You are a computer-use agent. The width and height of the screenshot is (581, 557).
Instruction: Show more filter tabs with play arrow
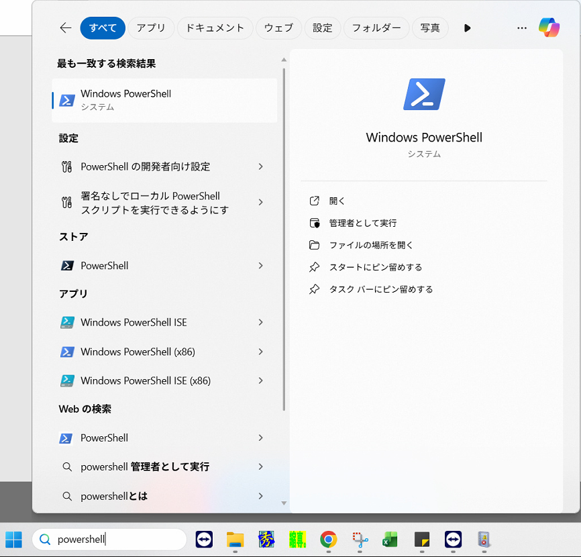(x=468, y=28)
